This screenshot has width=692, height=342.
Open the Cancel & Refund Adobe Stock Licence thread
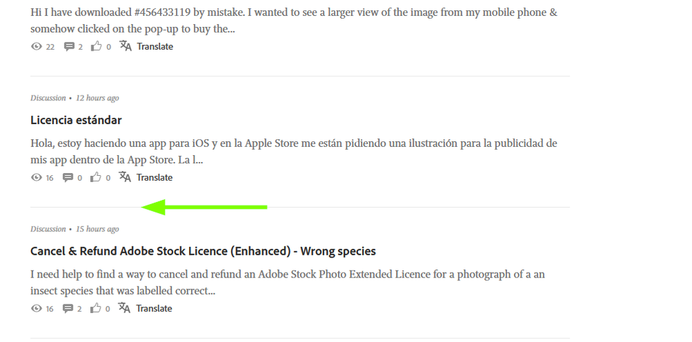203,251
